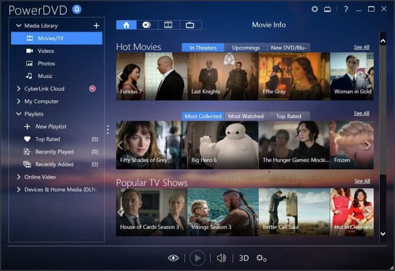Open the Fifty Shades of Grey thumbnail
The width and height of the screenshot is (395, 271).
[x=151, y=145]
